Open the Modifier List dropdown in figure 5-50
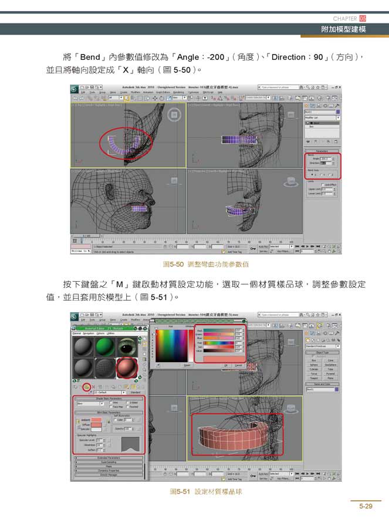The width and height of the screenshot is (389, 527). [322, 117]
